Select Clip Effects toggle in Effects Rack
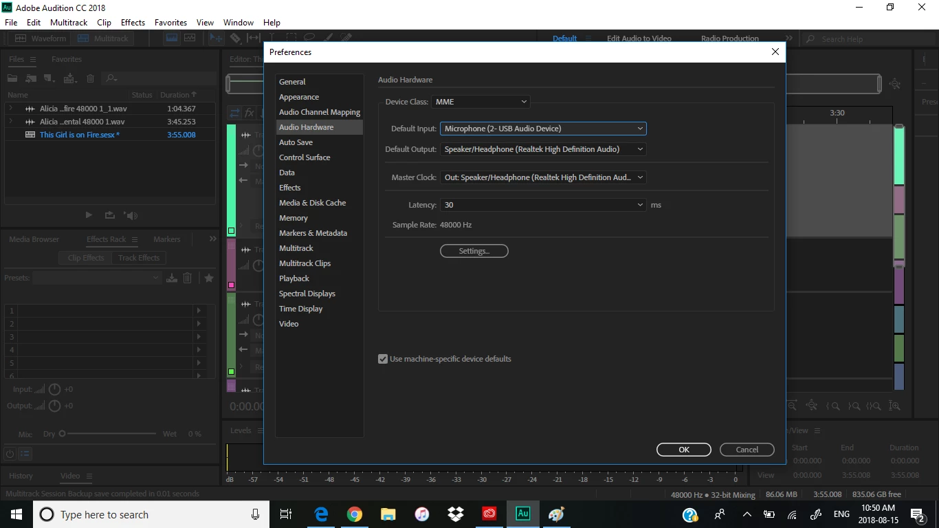This screenshot has width=939, height=528. (x=86, y=258)
